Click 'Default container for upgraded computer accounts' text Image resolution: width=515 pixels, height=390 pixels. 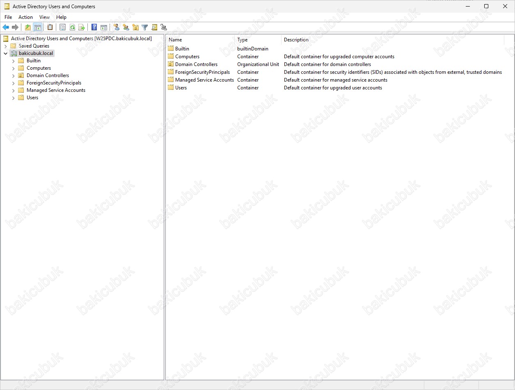point(339,57)
